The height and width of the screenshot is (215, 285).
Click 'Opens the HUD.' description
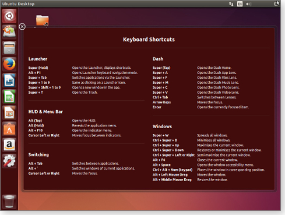click(84, 121)
